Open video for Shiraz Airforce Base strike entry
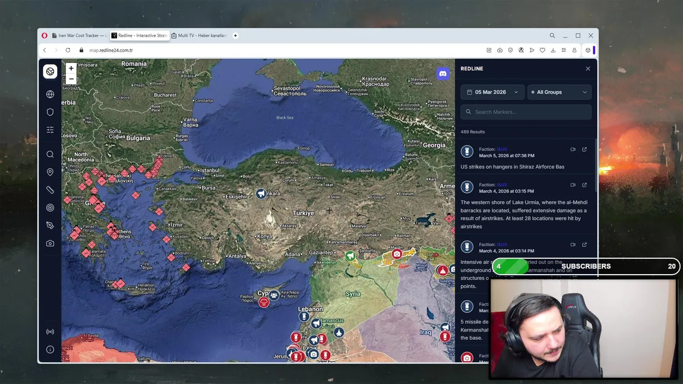 coord(573,149)
